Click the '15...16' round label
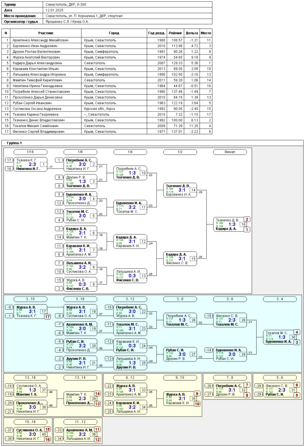Image resolution: width=305 pixels, height=447 pixels. 30,422
